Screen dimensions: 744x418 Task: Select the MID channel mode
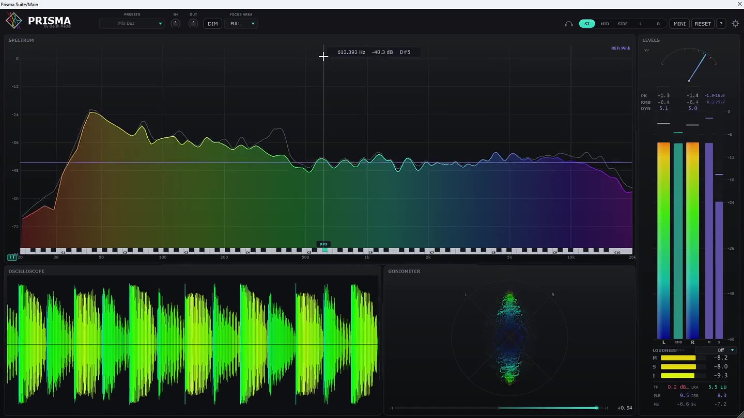605,24
